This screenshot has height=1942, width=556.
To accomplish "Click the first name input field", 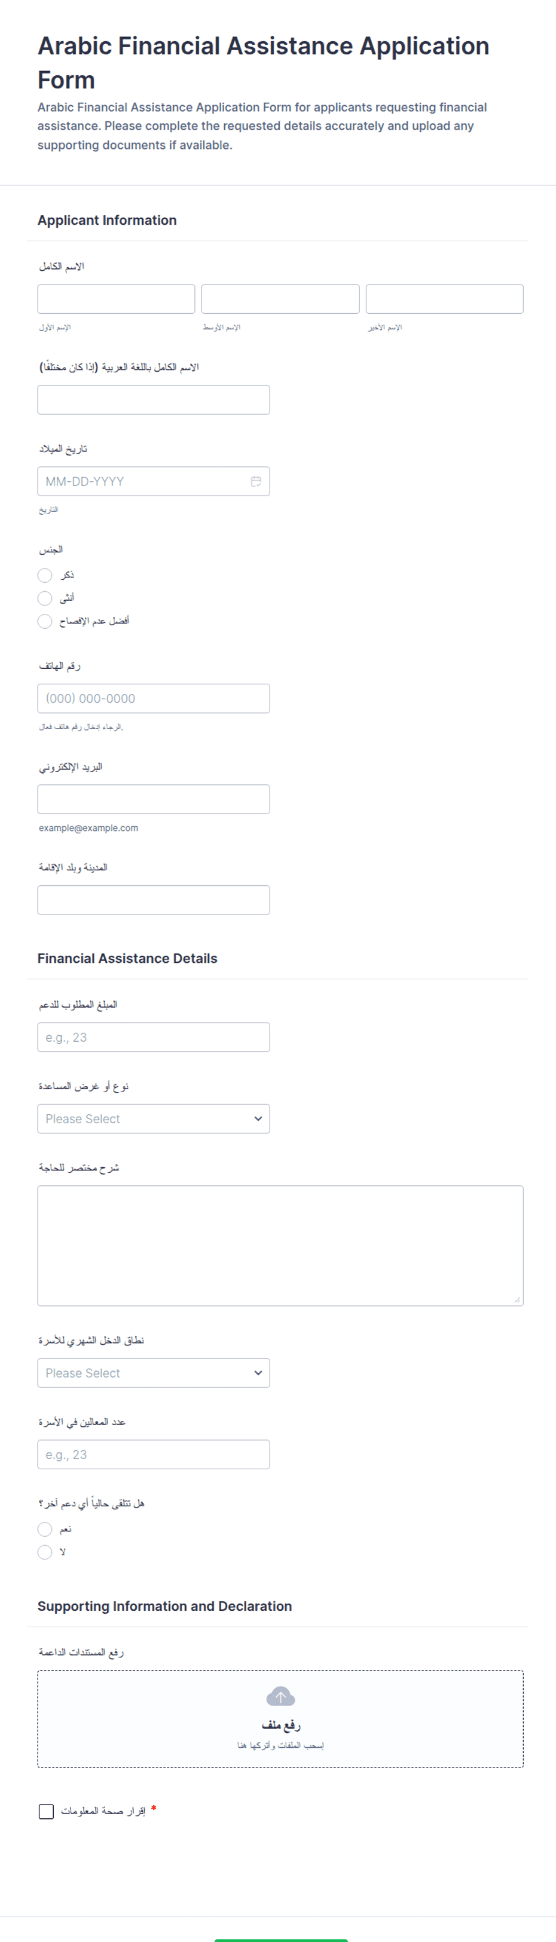I will [x=116, y=298].
